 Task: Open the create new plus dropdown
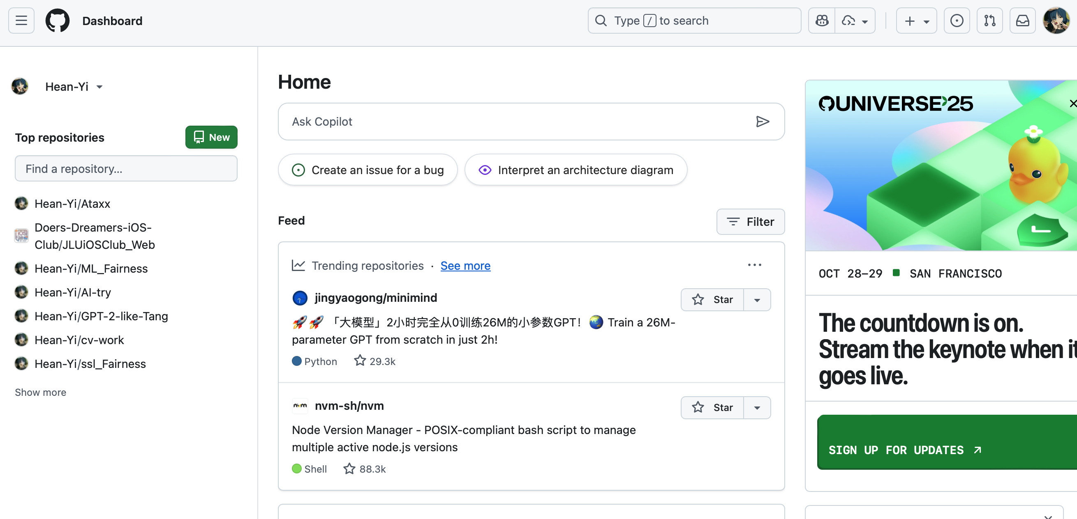point(916,21)
